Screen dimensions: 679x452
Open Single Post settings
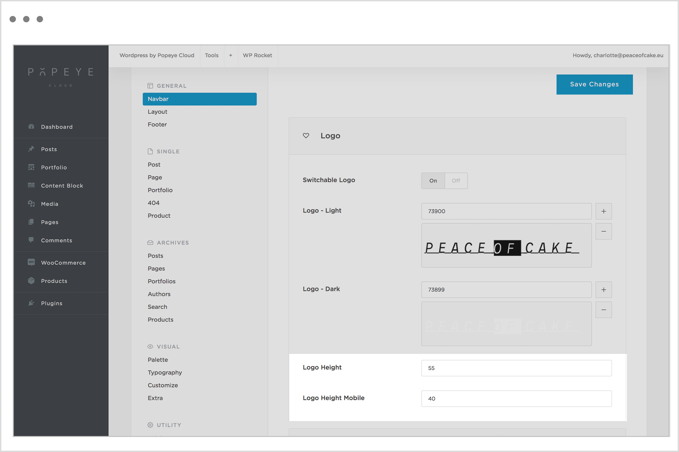154,165
